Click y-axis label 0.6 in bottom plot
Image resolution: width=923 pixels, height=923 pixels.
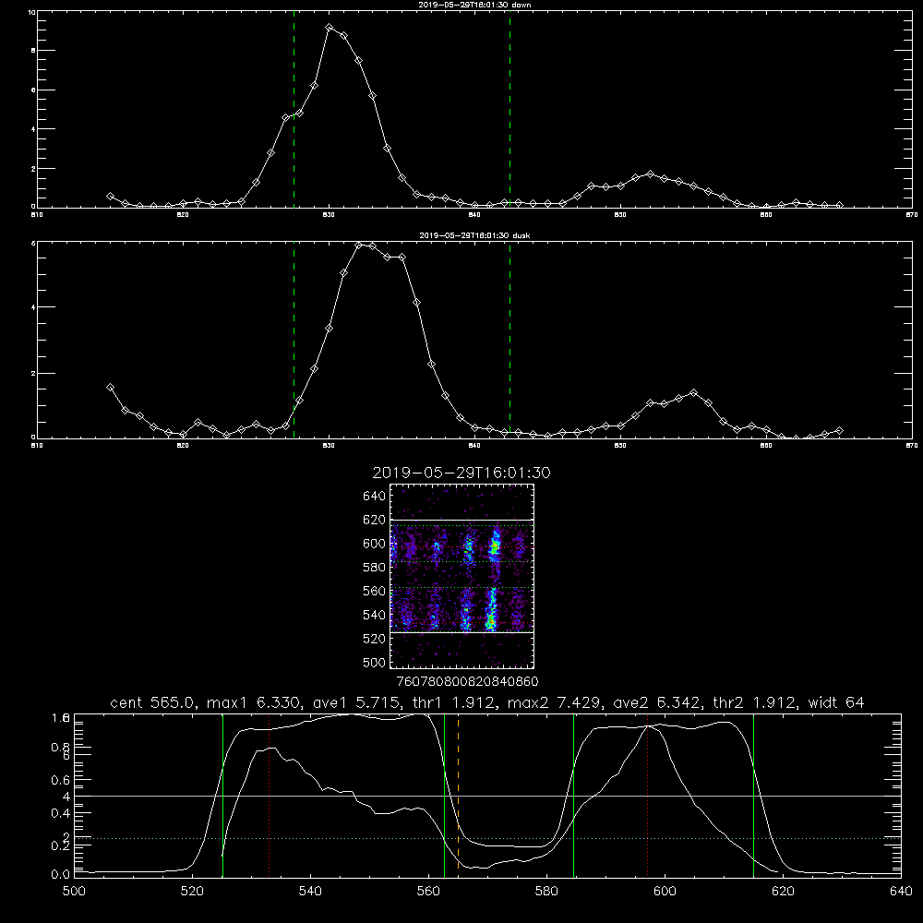pos(61,779)
